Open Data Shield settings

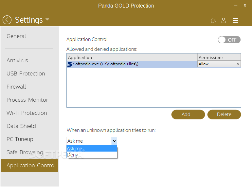pos(21,126)
